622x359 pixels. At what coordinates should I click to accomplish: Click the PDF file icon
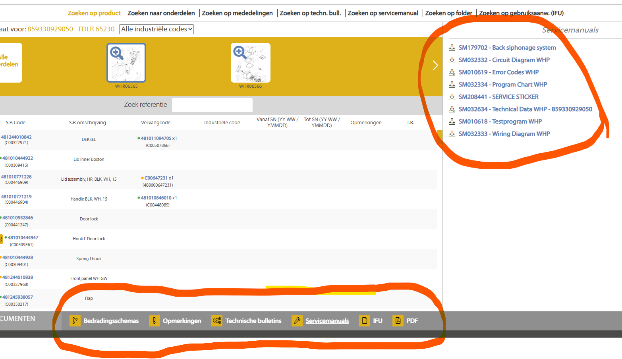coord(398,320)
